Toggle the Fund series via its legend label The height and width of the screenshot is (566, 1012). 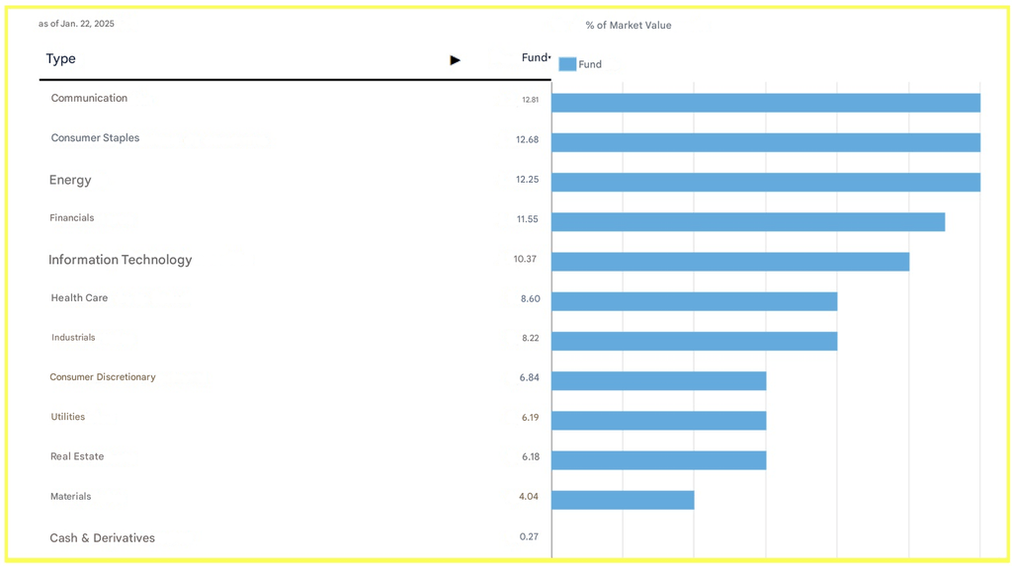[590, 65]
